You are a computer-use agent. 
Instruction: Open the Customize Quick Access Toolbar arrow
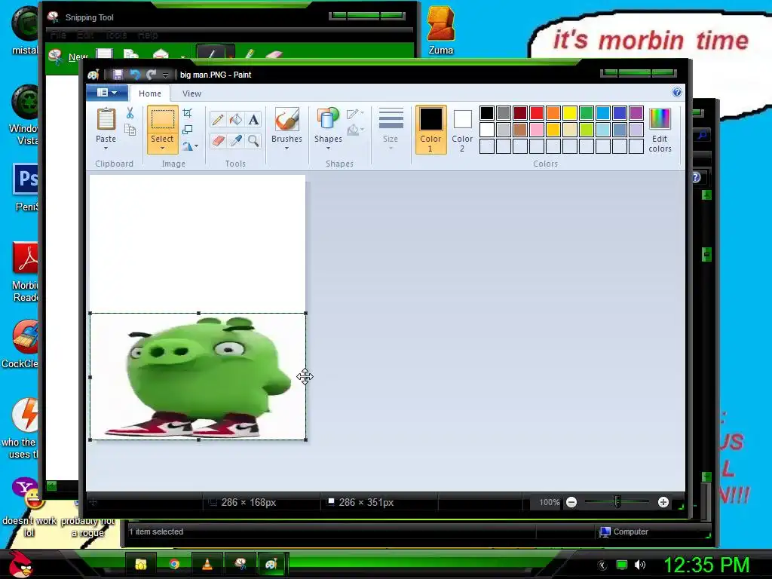[165, 75]
